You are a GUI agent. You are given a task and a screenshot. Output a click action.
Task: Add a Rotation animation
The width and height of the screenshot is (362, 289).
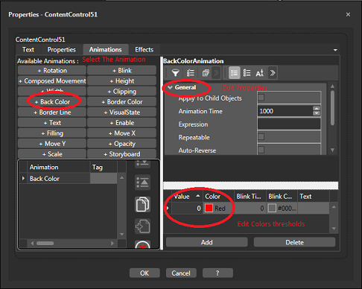tap(52, 71)
